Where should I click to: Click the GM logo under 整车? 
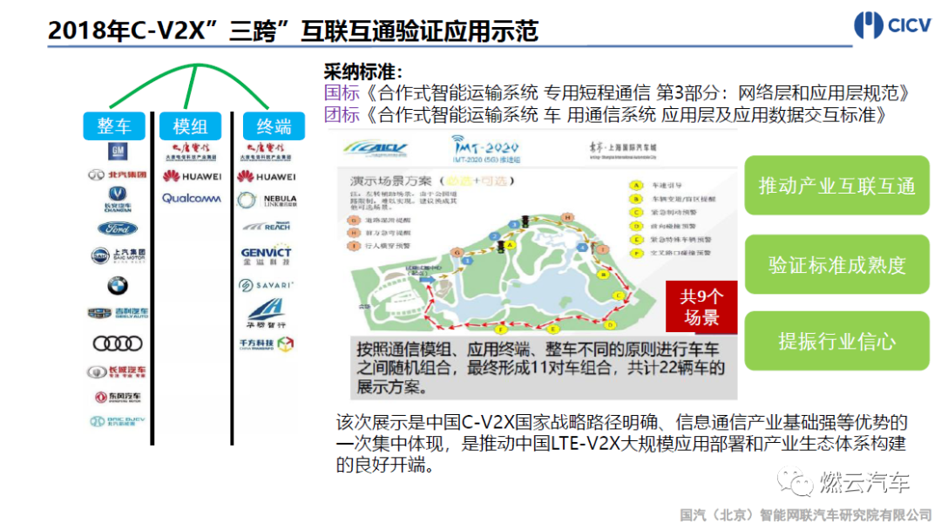pos(118,151)
